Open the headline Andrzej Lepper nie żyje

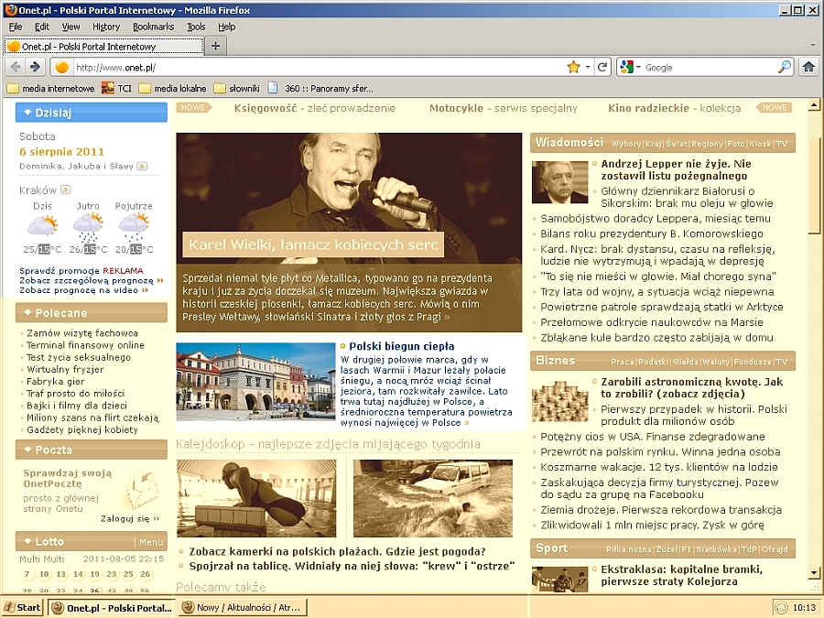(x=676, y=169)
